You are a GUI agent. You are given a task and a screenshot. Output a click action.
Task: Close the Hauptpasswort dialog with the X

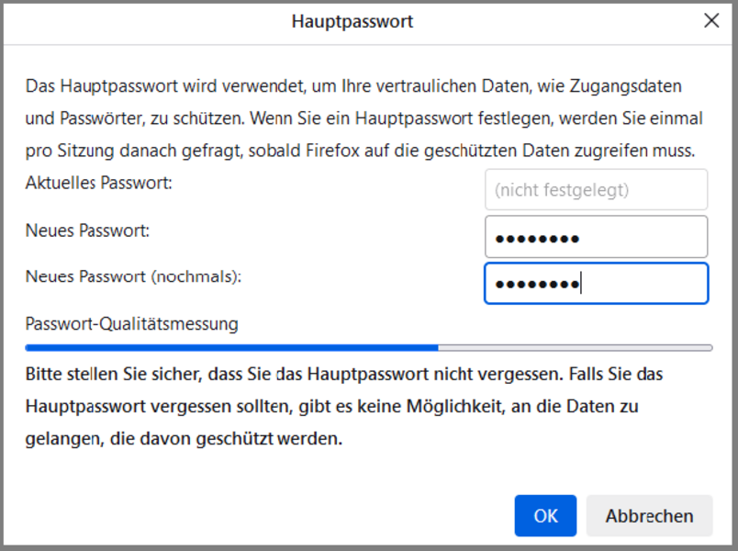(711, 21)
